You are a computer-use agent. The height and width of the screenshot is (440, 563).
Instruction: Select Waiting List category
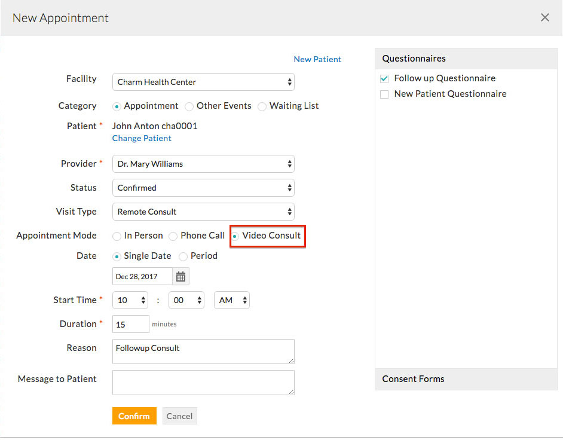tap(262, 106)
